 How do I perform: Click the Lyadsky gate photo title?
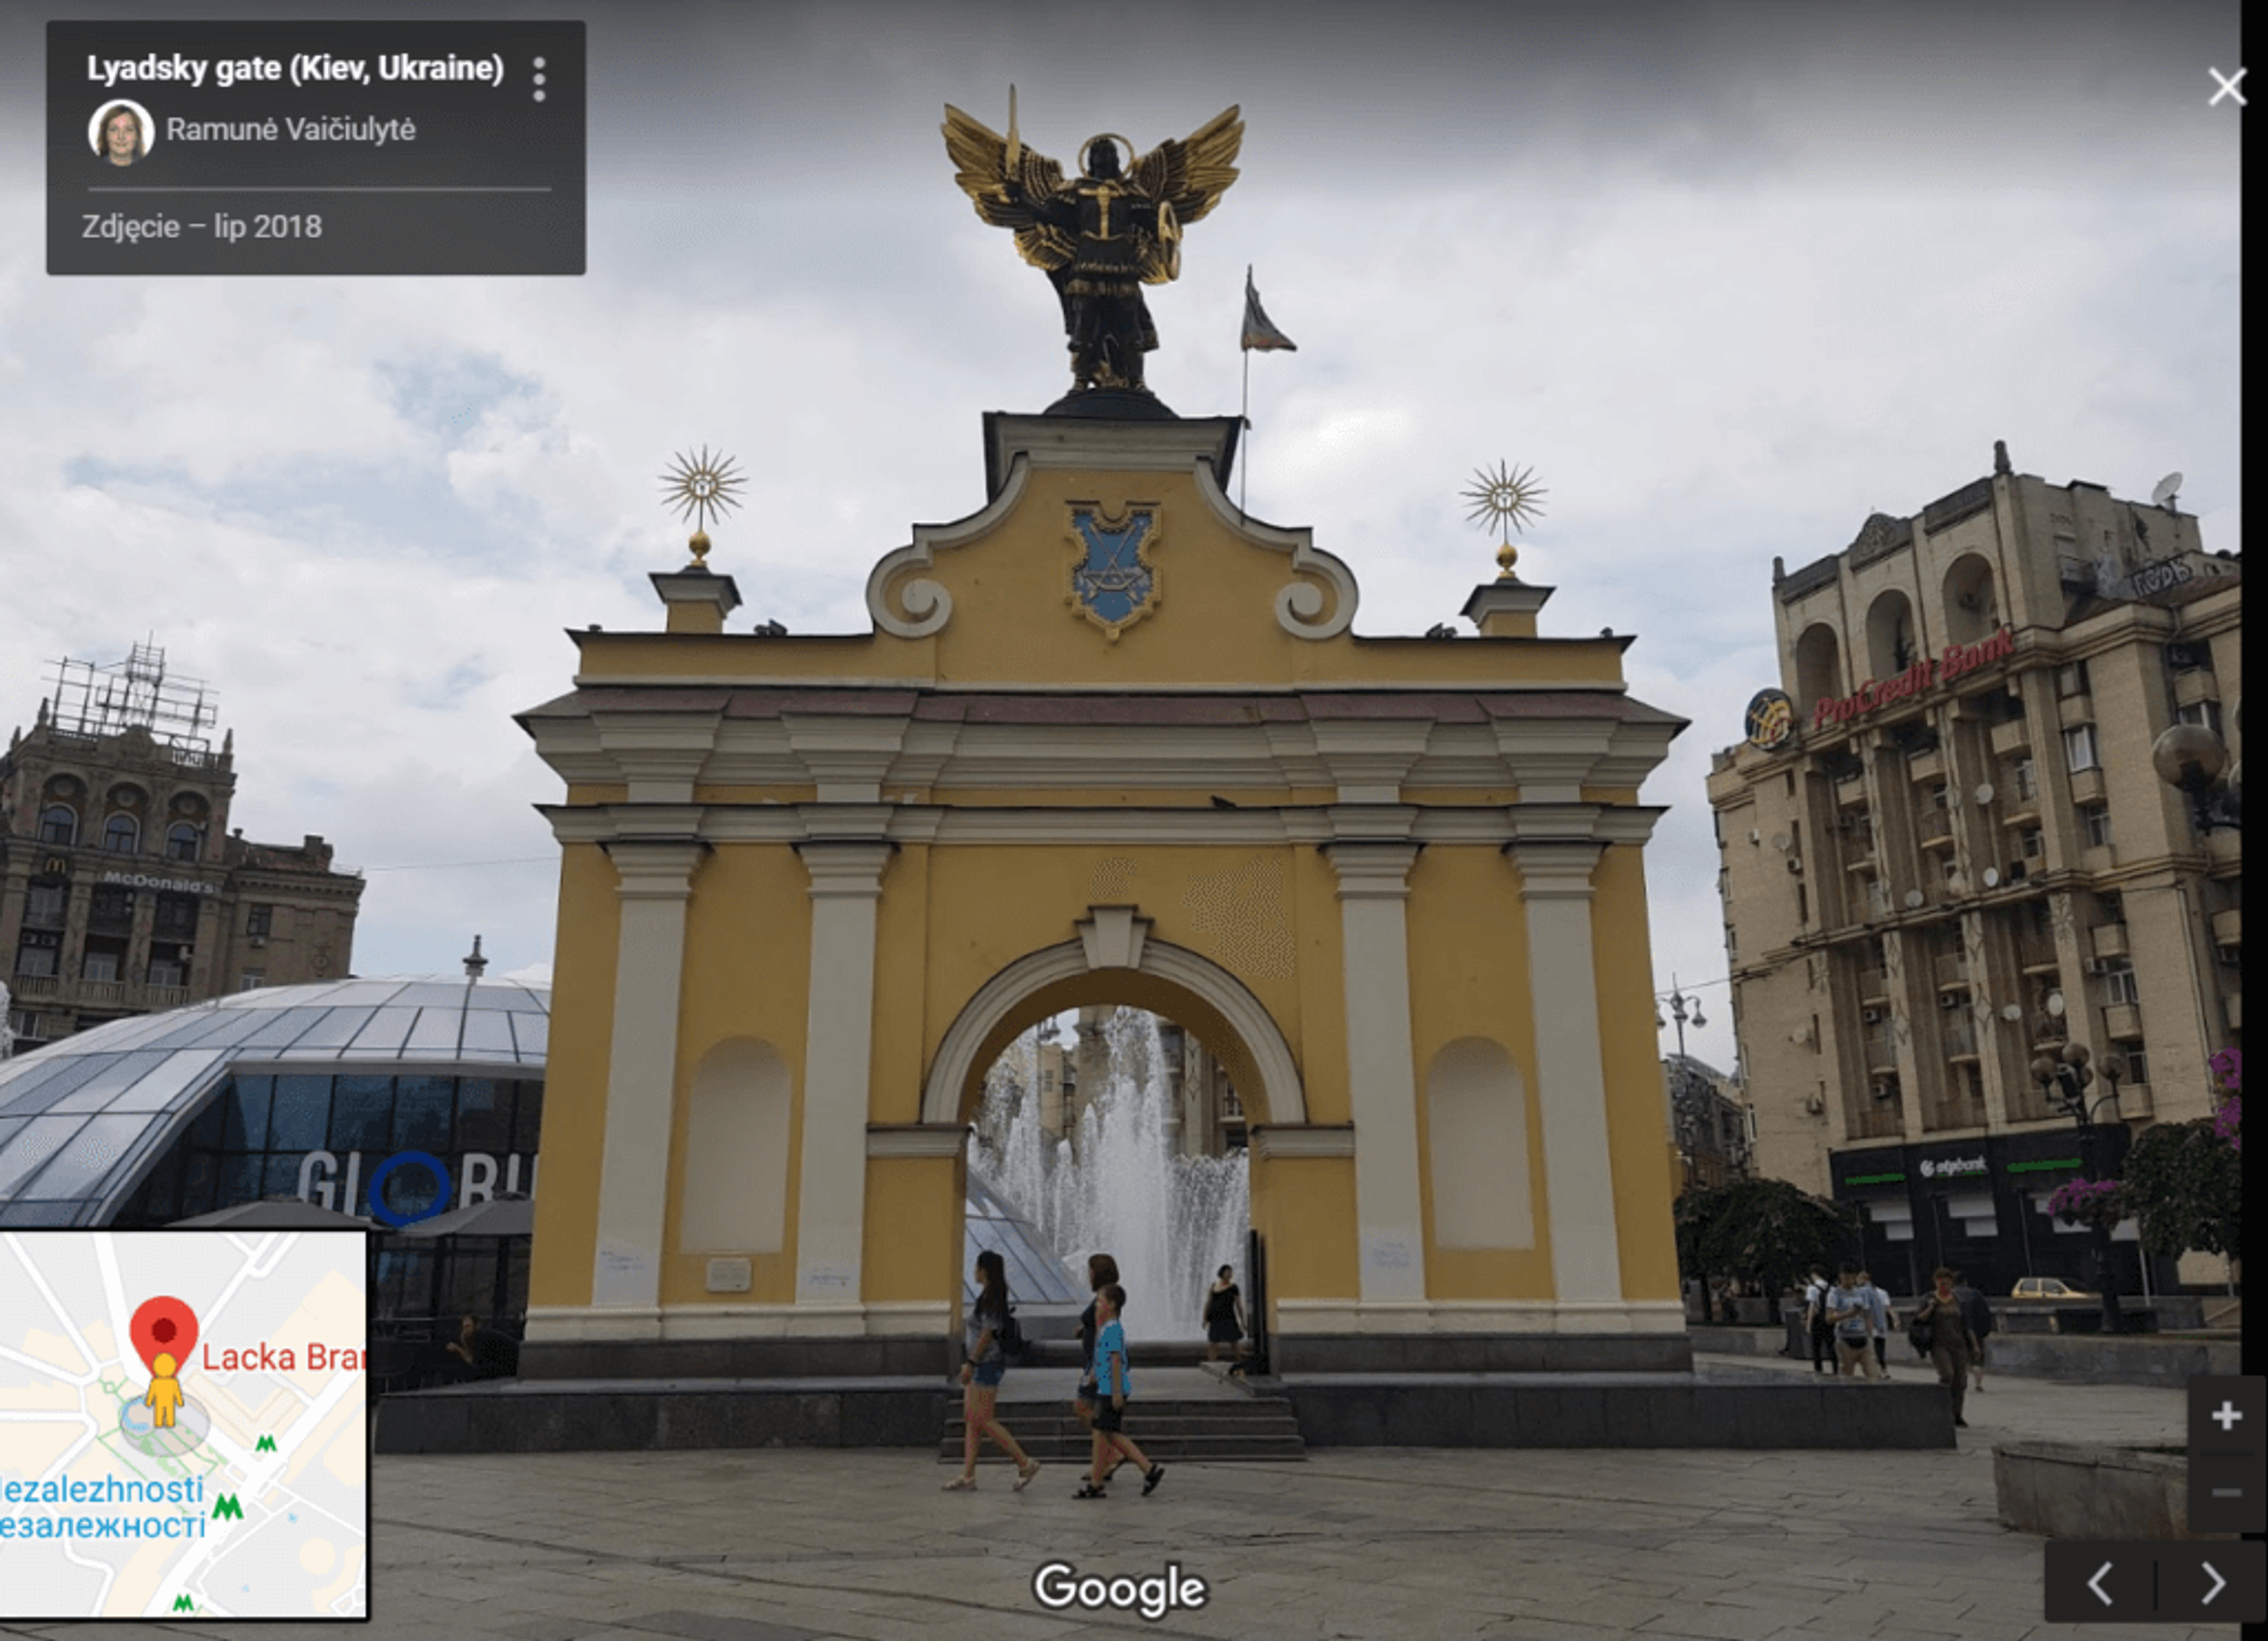point(295,68)
